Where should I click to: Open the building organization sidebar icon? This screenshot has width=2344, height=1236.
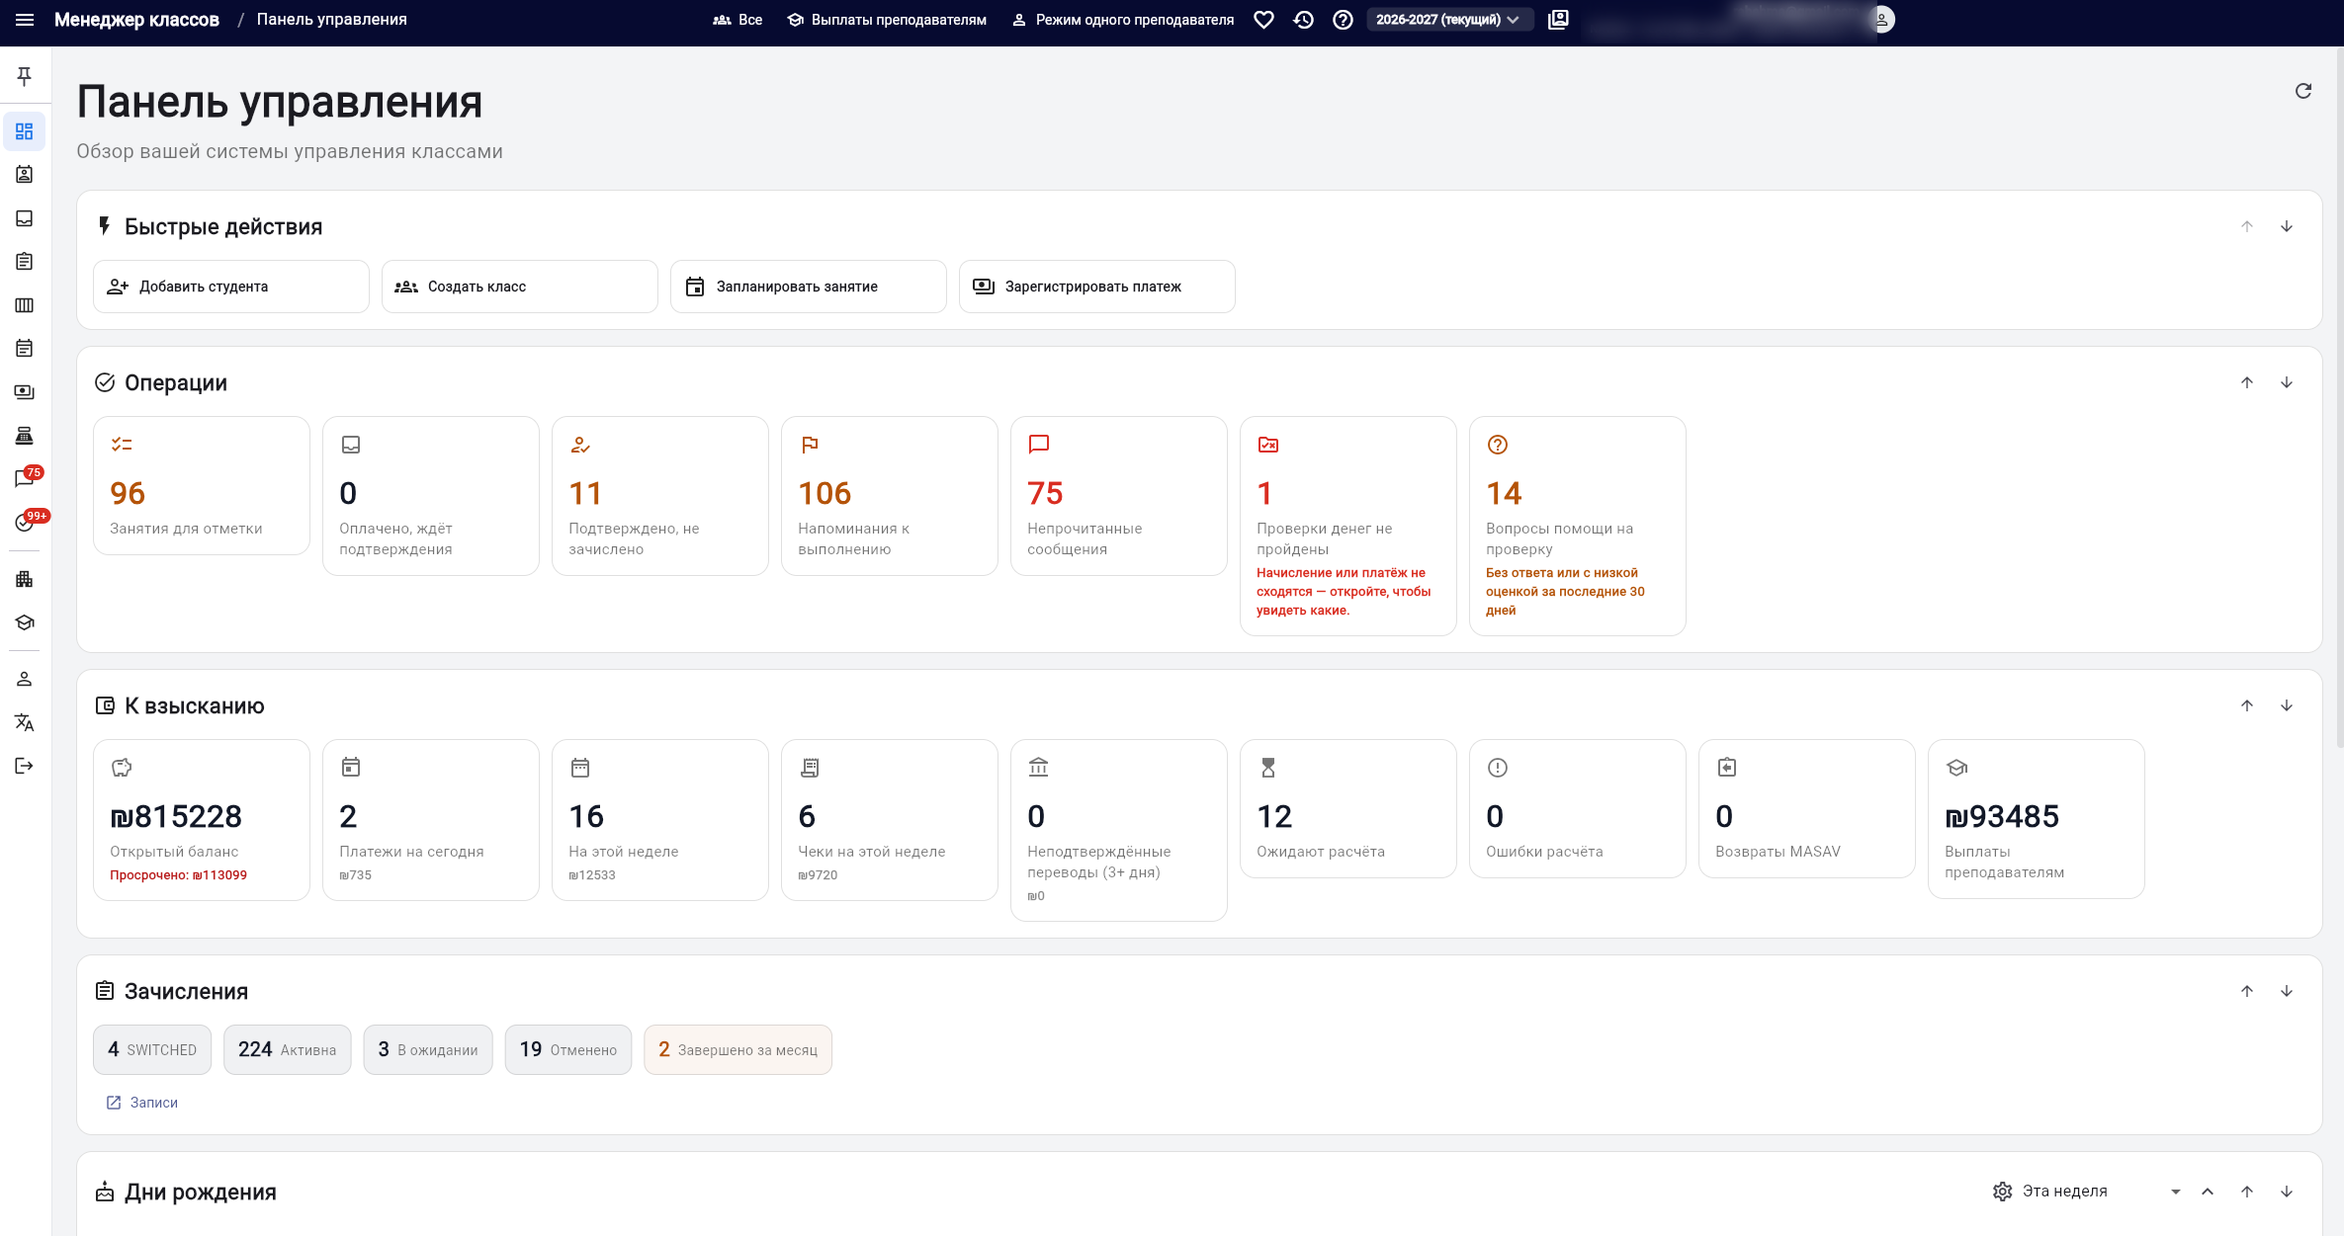coord(25,579)
